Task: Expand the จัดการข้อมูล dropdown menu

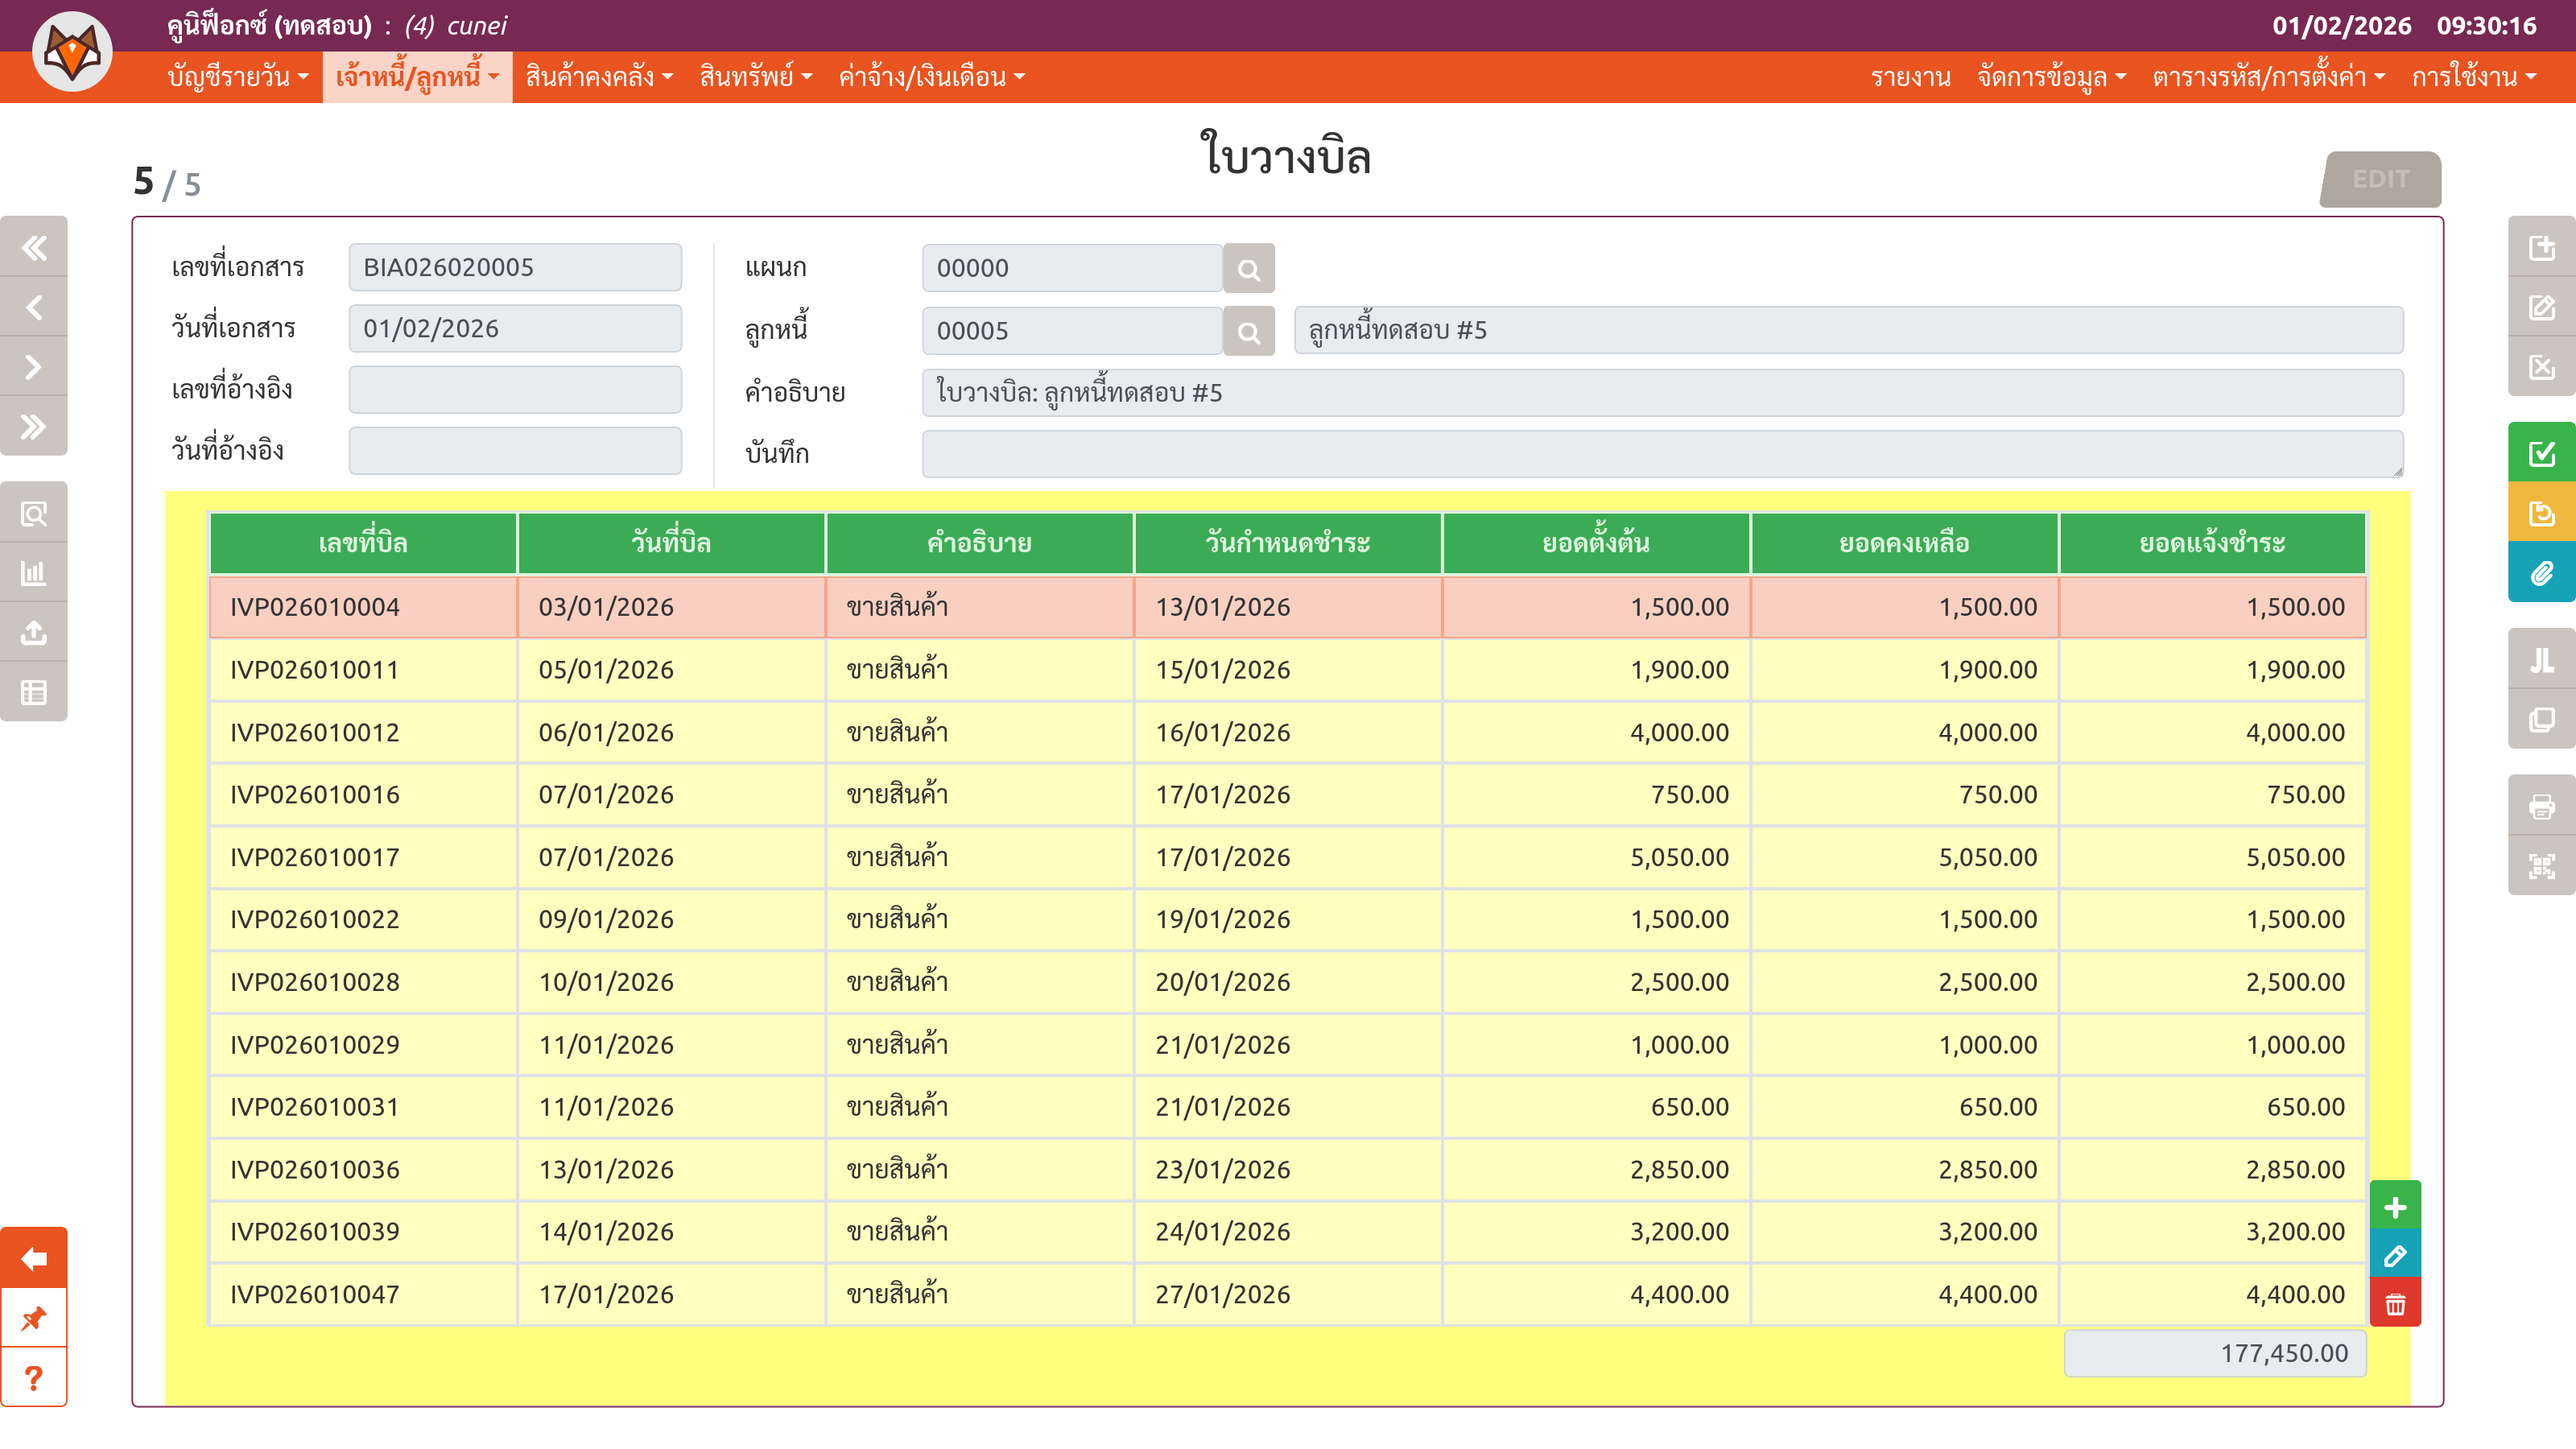Action: coord(2051,77)
